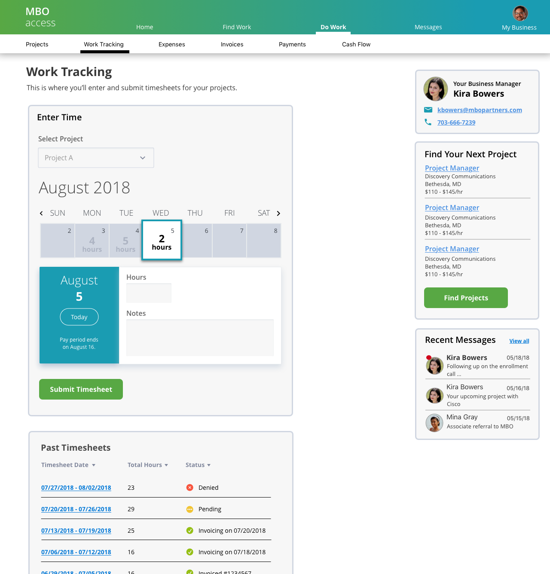Select Wednesday the 5th with 2 hours
Image resolution: width=550 pixels, height=574 pixels.
pos(162,240)
